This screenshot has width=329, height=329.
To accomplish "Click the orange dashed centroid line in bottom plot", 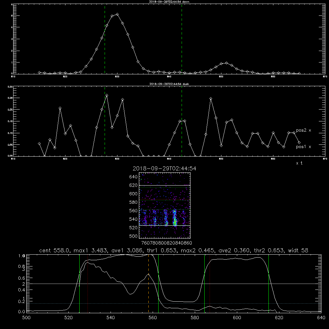I will pyautogui.click(x=149, y=283).
